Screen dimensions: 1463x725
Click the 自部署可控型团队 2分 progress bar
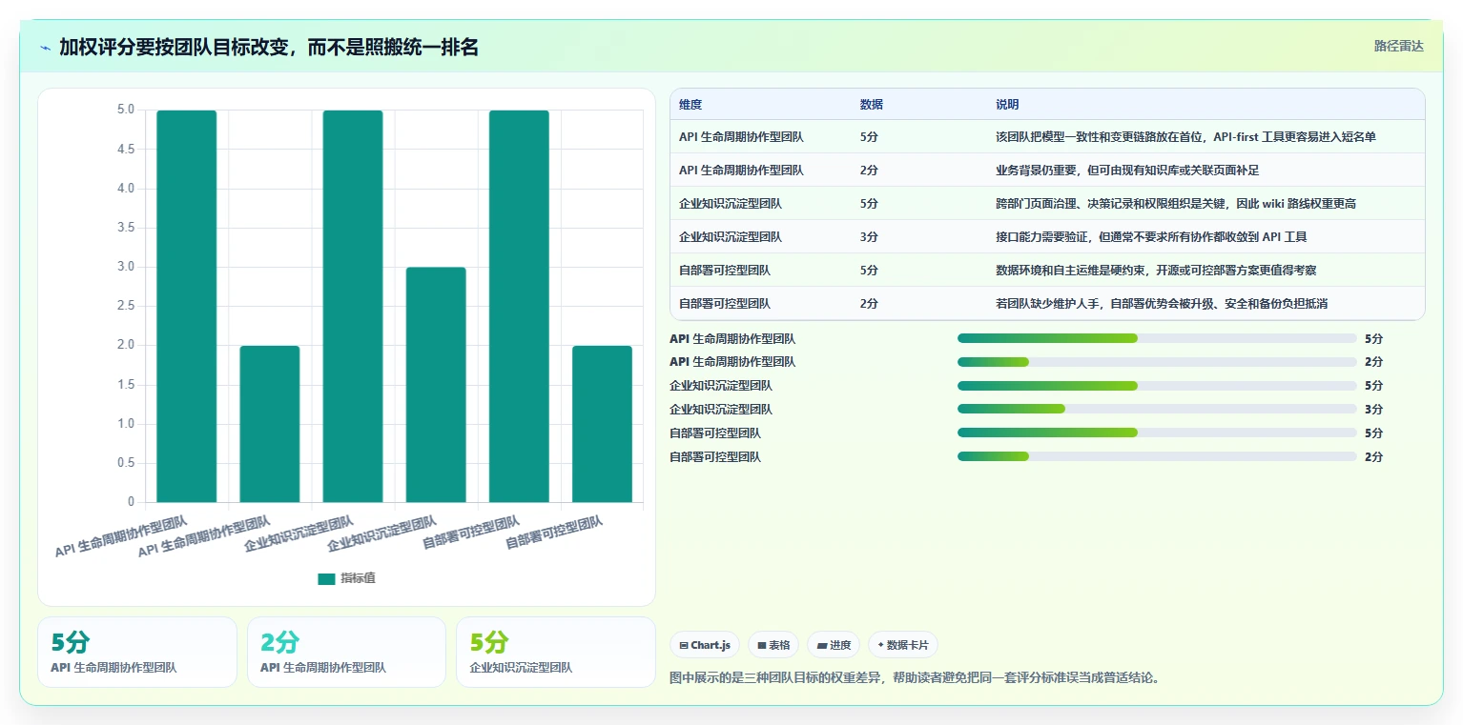pos(1157,456)
